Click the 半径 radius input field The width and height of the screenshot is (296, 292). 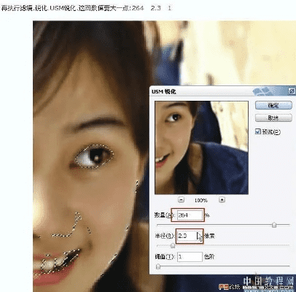[190, 236]
